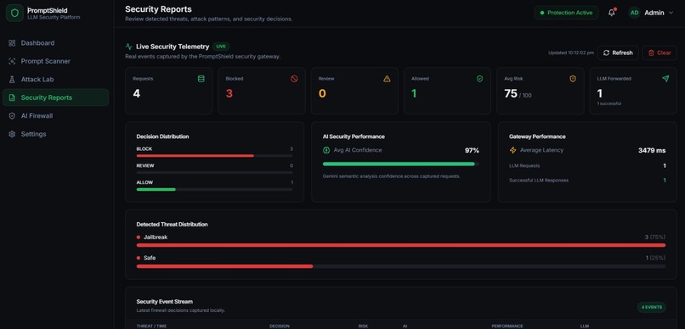The width and height of the screenshot is (685, 329).
Task: Click the lightning bolt Average Latency icon
Action: (x=512, y=150)
